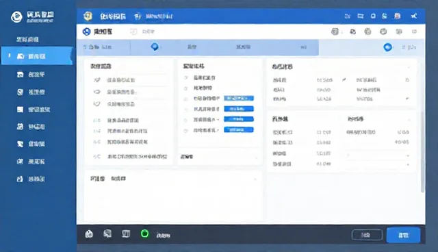The image size is (438, 252).
Task: Expand the collapsed section below middle card
Action: (x=220, y=157)
